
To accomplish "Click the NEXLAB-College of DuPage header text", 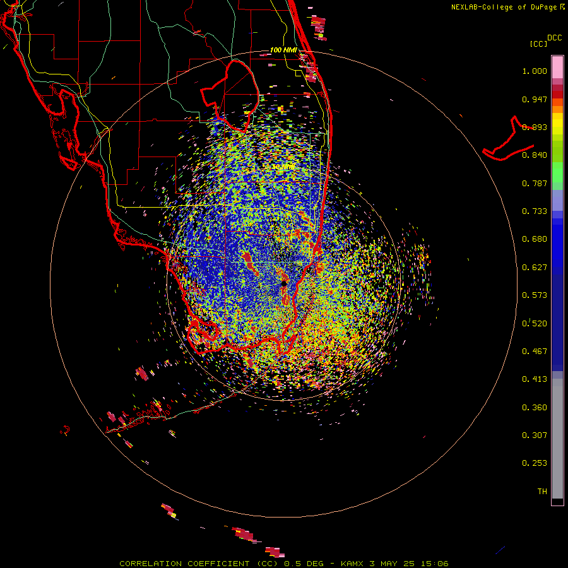I will (504, 7).
